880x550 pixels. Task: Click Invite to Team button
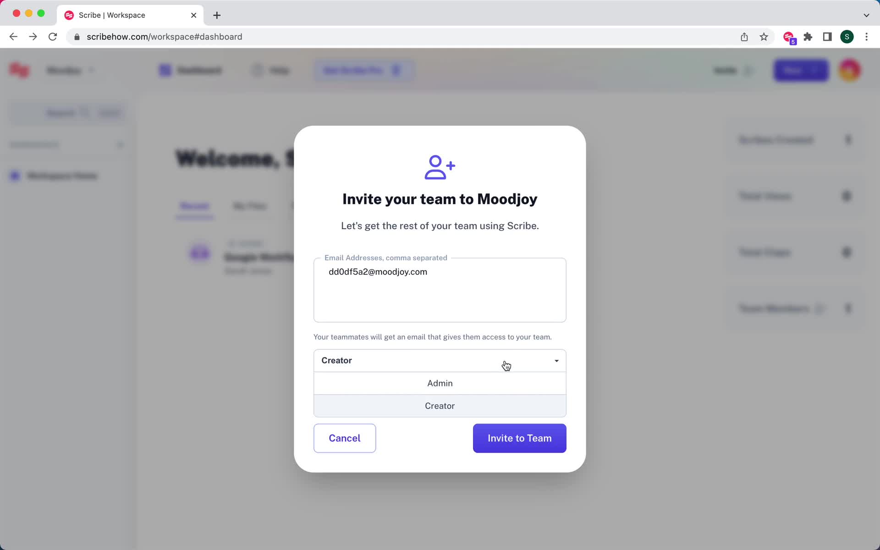[519, 438]
